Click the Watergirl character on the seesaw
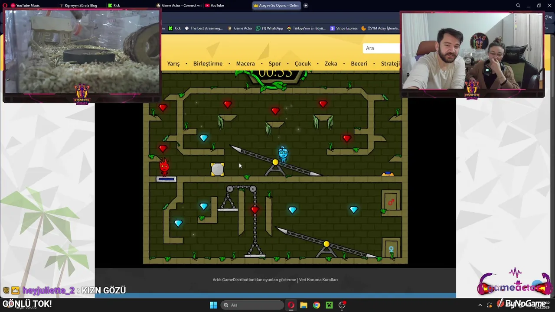The height and width of the screenshot is (312, 555). click(x=283, y=155)
